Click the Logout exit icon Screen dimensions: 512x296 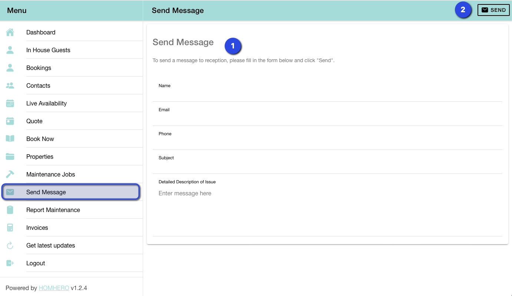point(10,263)
